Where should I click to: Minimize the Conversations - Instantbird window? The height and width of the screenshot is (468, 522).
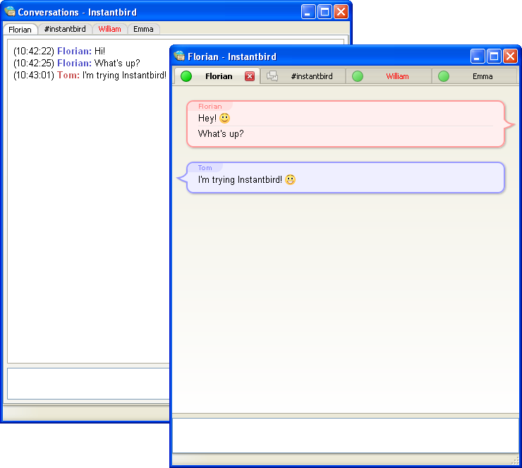pos(308,12)
